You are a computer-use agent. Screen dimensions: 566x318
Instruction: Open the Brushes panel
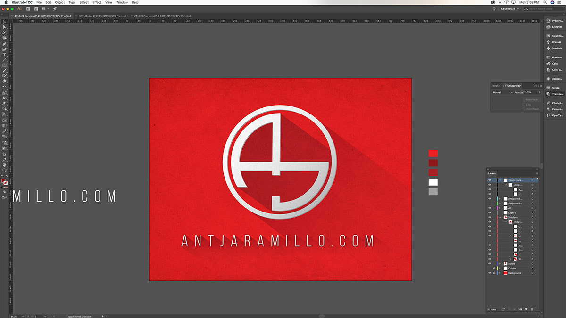coord(554,42)
